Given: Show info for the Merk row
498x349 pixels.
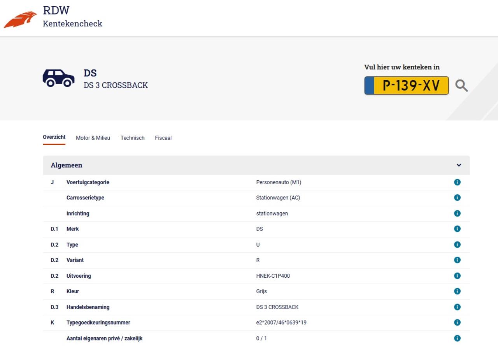Looking at the screenshot, I should (457, 229).
